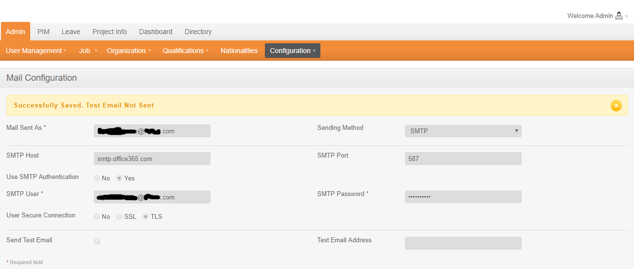Expand the Organization menu
Image resolution: width=634 pixels, height=269 pixels.
pos(129,51)
